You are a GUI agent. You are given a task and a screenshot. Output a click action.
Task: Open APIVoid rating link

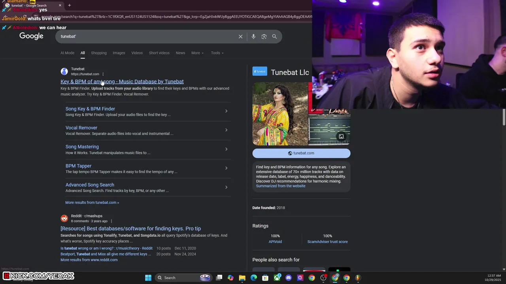(275, 242)
